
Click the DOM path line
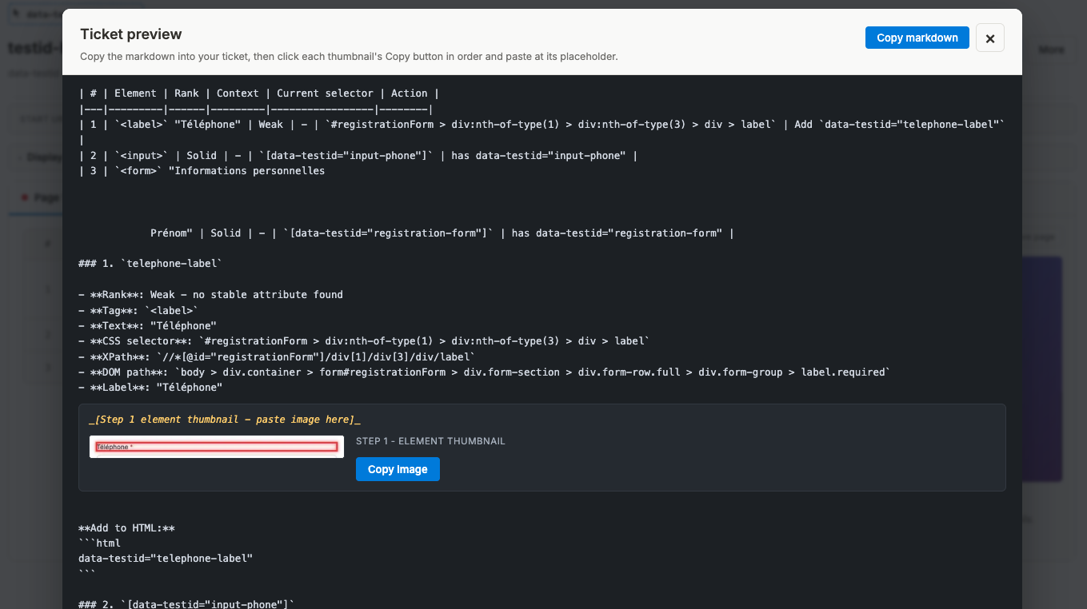pyautogui.click(x=484, y=372)
